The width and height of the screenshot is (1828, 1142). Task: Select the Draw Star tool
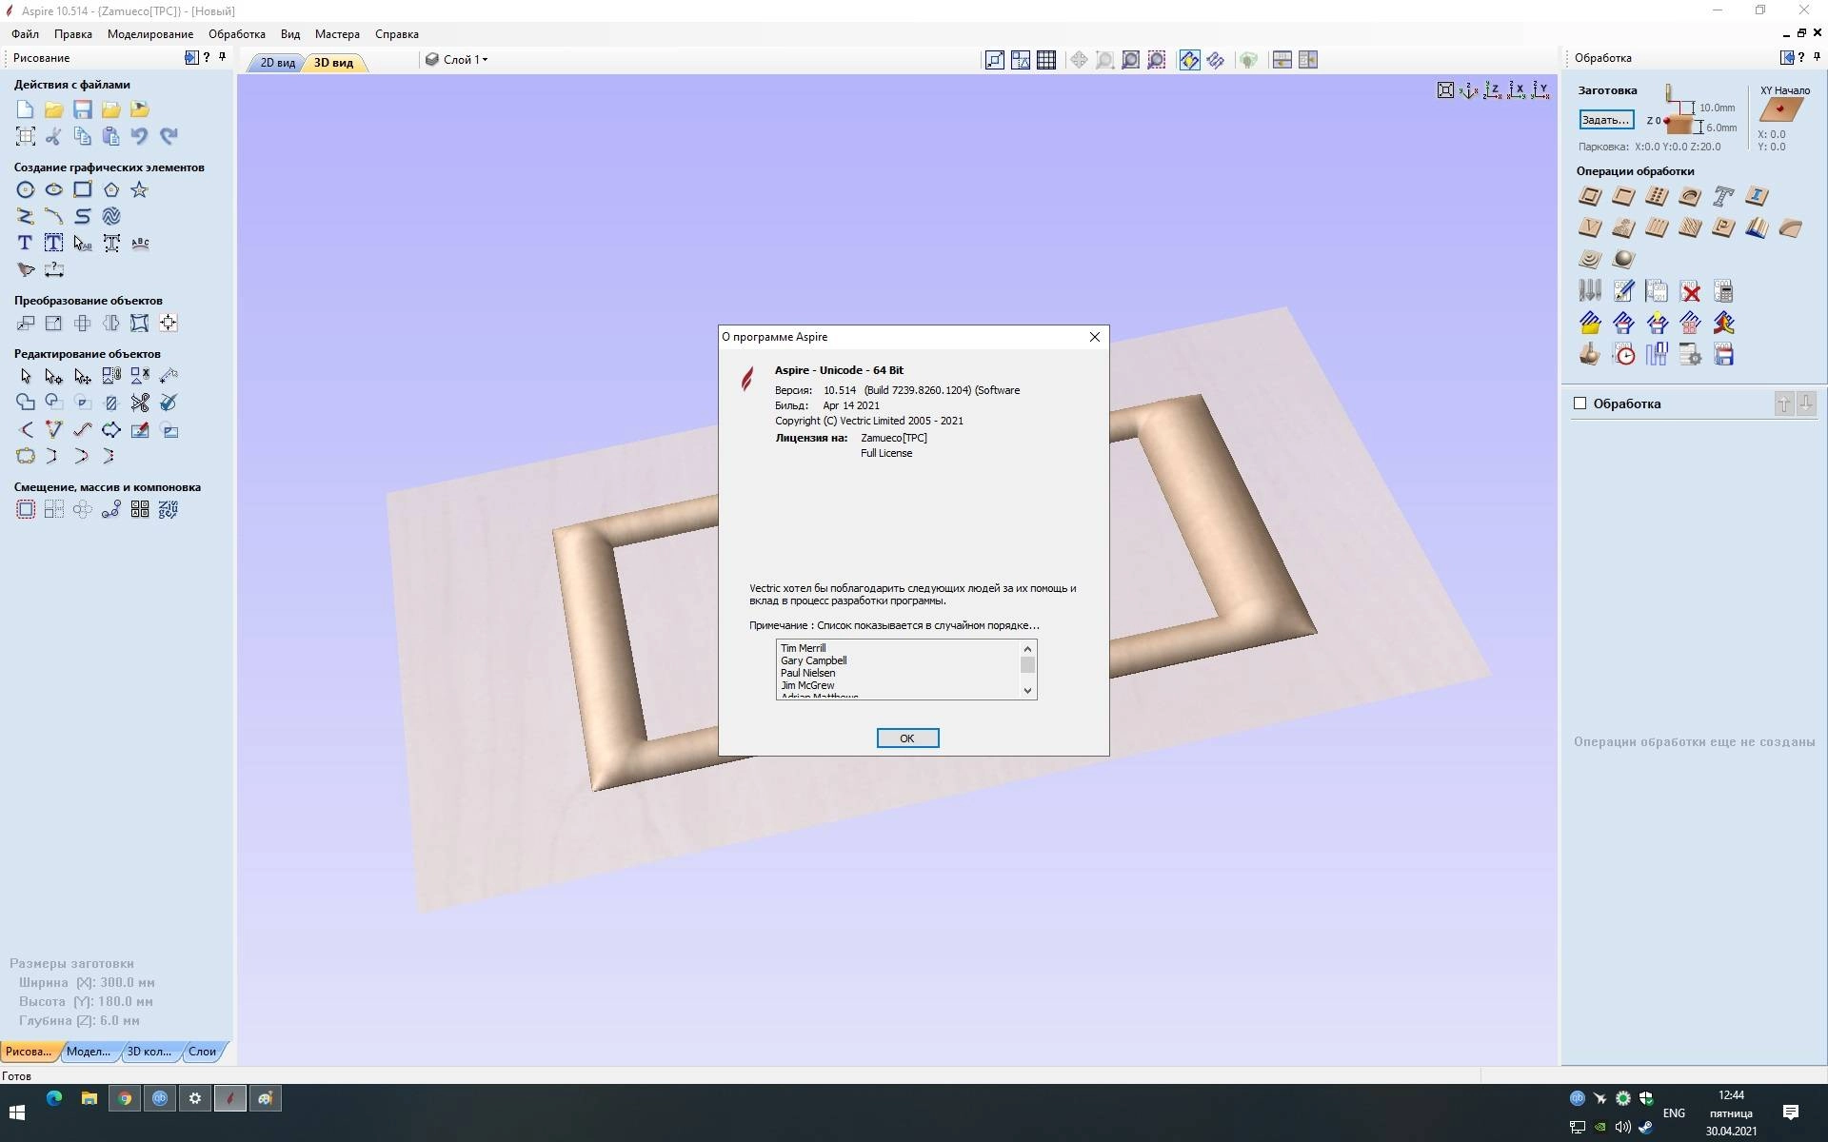click(x=140, y=189)
